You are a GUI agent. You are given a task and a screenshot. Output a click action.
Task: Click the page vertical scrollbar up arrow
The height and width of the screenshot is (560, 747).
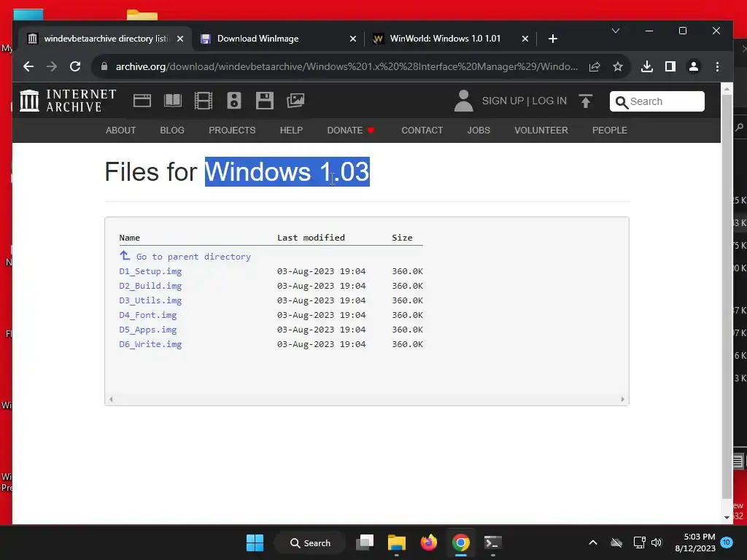point(727,89)
